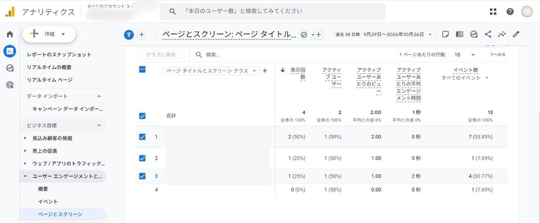This screenshot has width=540, height=223.
Task: Open イベント report
Action: (48, 202)
